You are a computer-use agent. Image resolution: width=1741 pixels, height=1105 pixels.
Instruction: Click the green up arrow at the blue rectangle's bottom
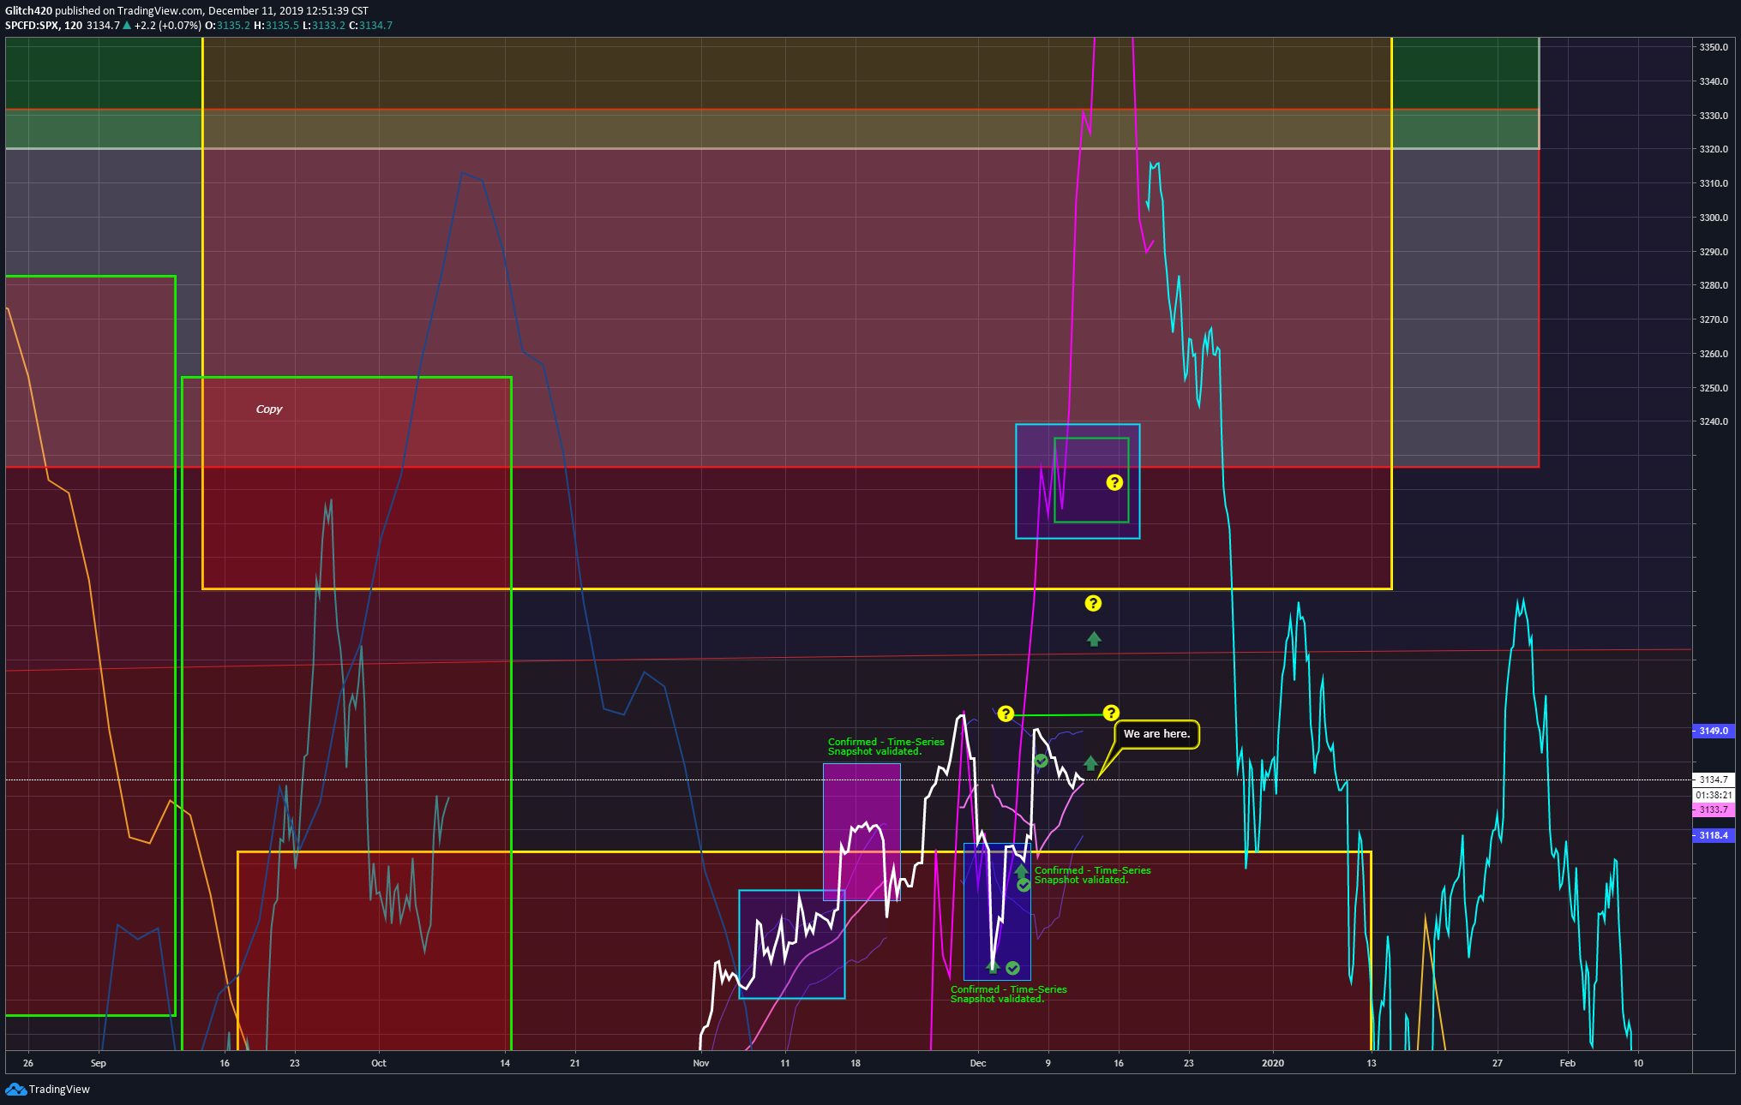[993, 966]
